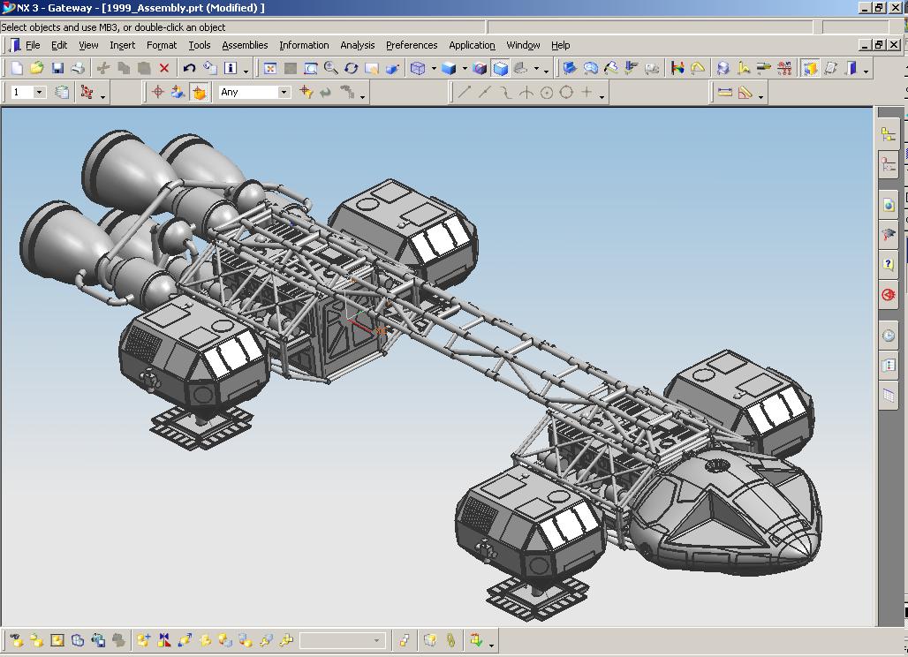Open the 'Any' selection filter dropdown
Image resolution: width=908 pixels, height=657 pixels.
pyautogui.click(x=284, y=92)
